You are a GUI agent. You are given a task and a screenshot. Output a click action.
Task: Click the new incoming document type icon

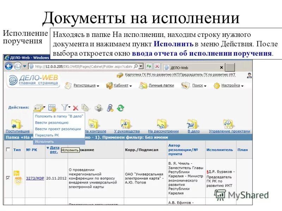point(18,178)
